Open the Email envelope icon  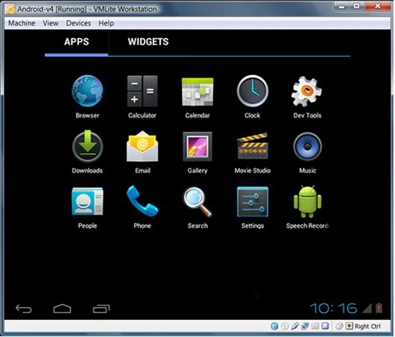point(142,146)
